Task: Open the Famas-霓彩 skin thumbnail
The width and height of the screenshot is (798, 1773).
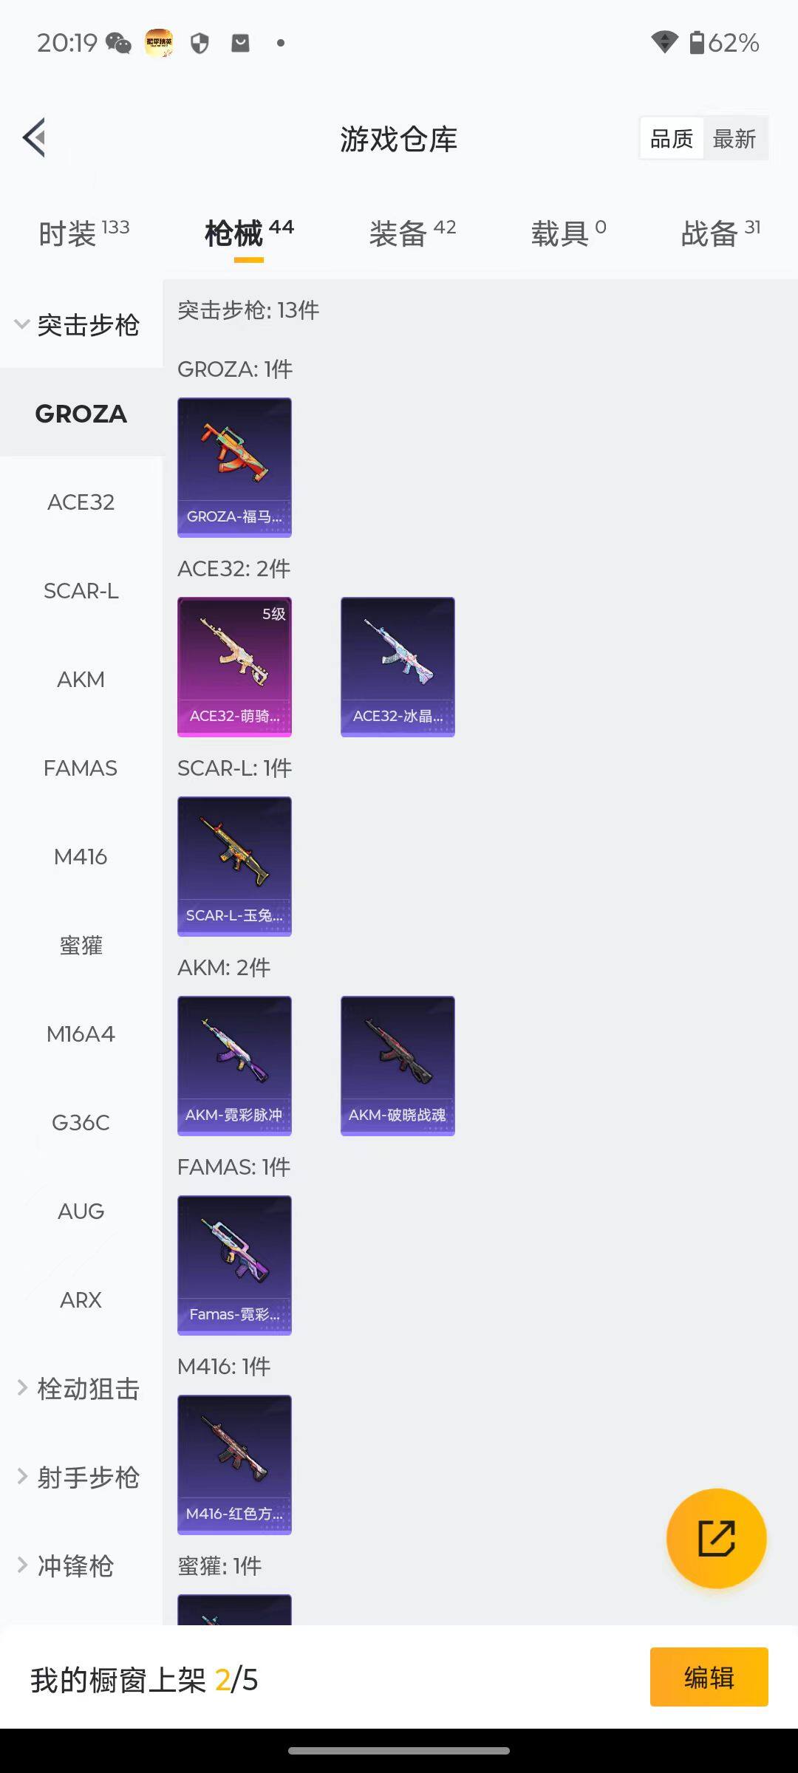Action: (x=234, y=1265)
